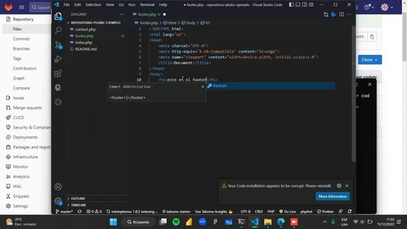
Task: Open Microsoft Edge from the taskbar
Action: click(x=280, y=222)
